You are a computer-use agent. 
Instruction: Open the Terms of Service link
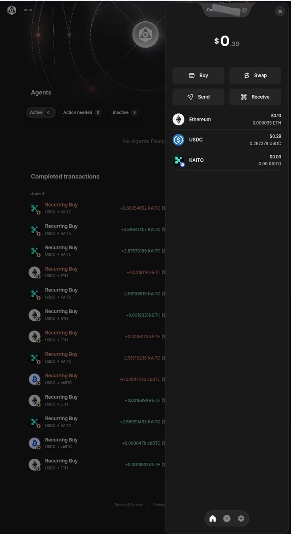point(128,505)
